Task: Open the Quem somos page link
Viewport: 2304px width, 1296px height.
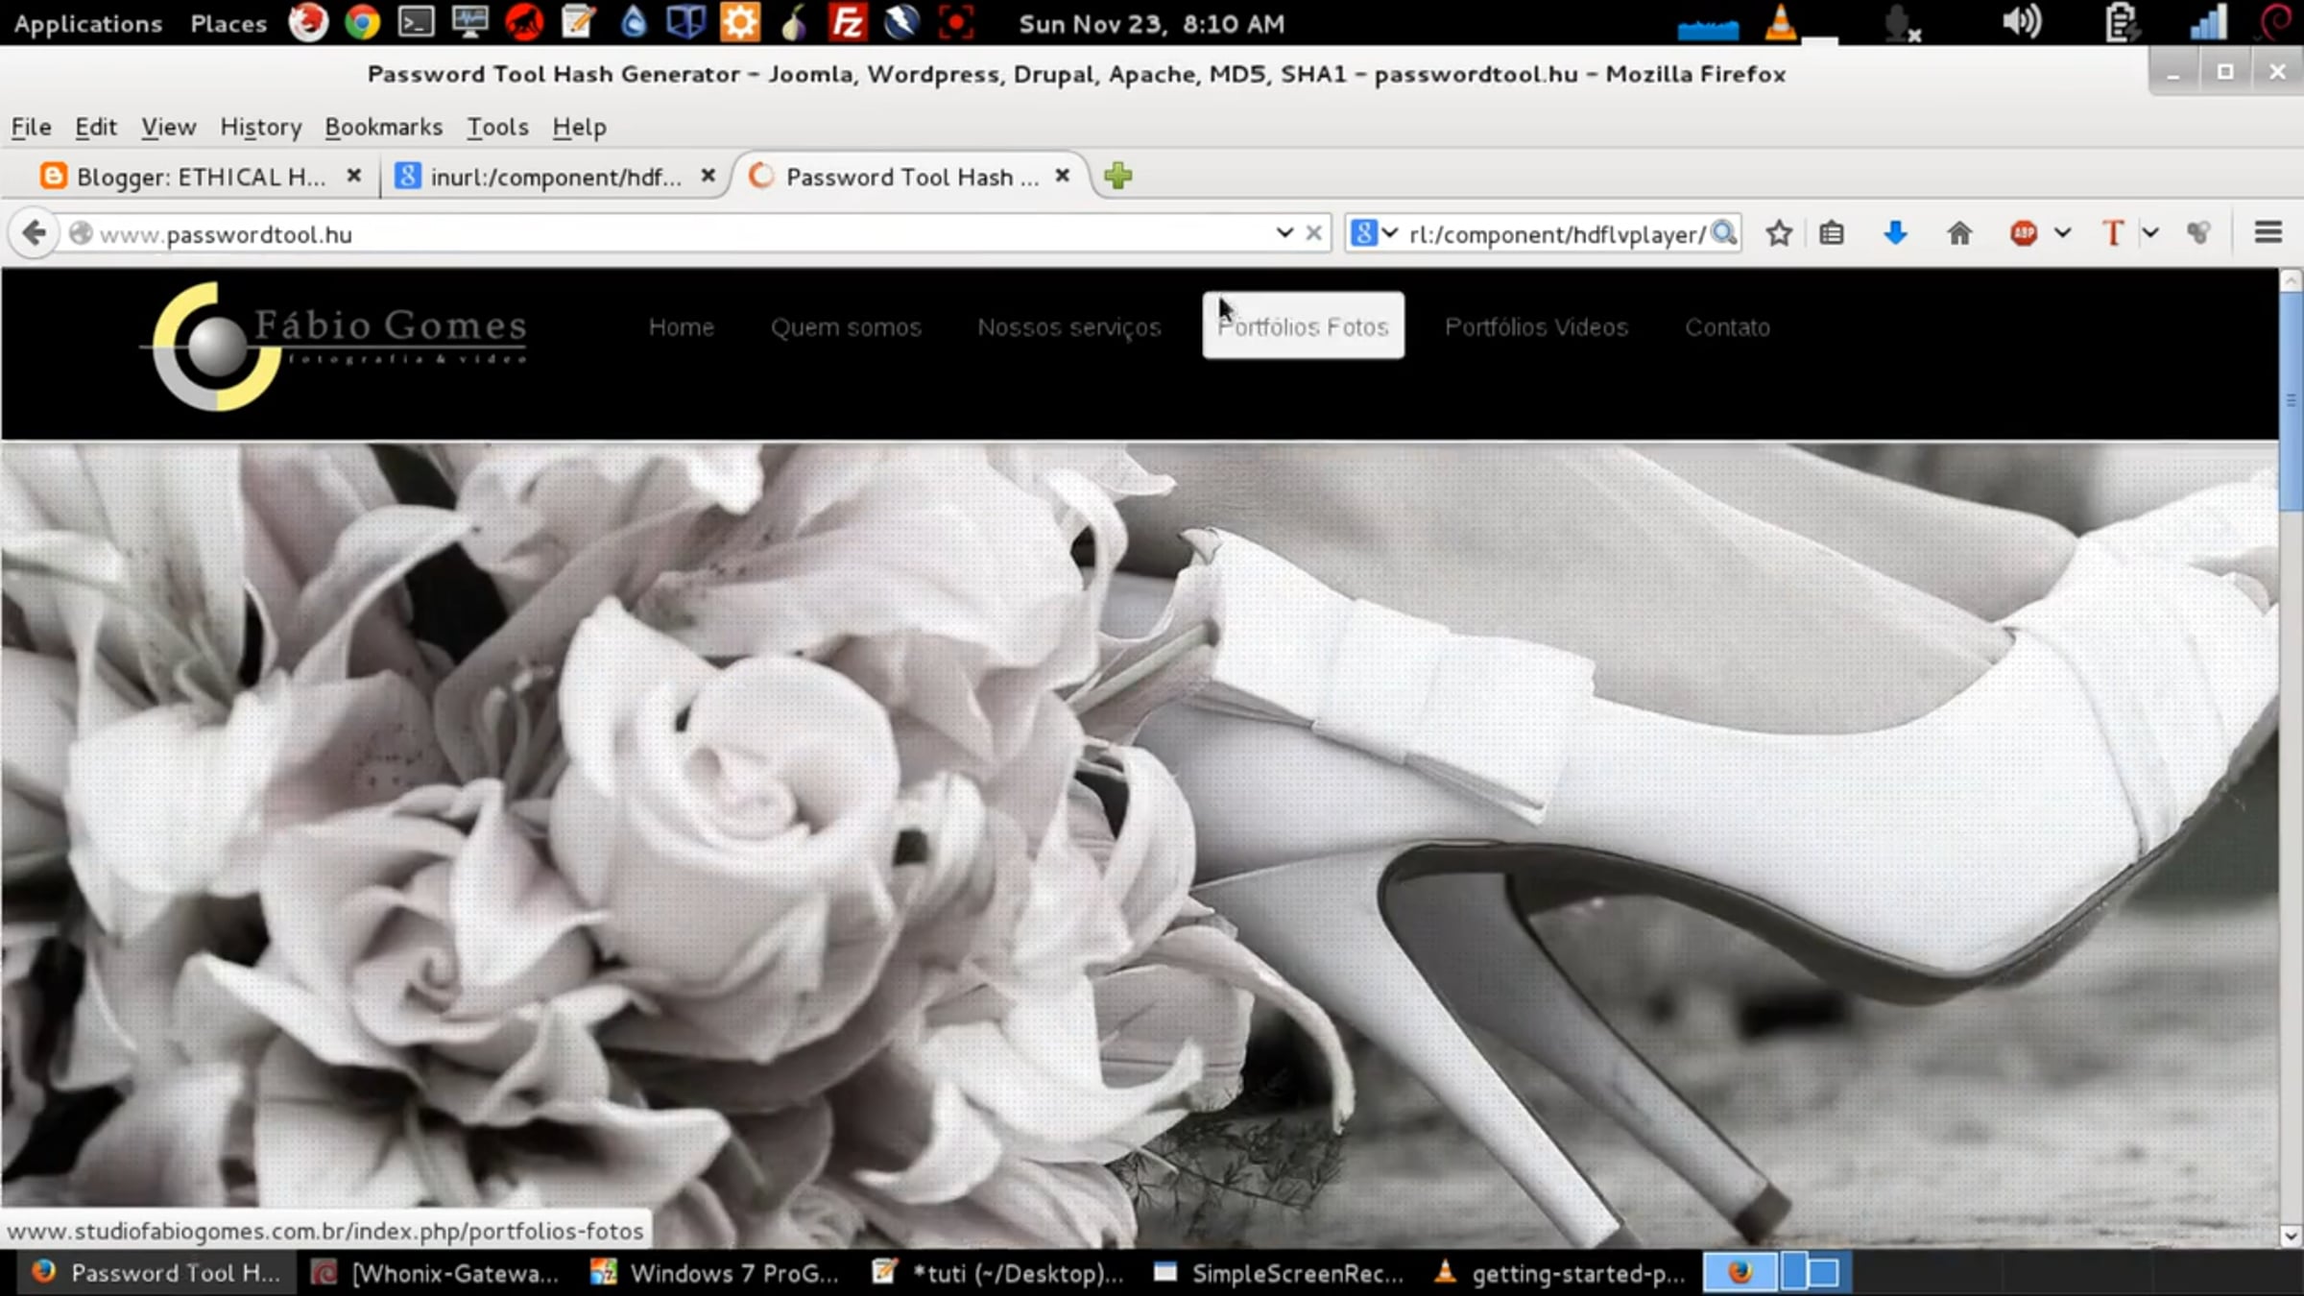Action: (846, 326)
